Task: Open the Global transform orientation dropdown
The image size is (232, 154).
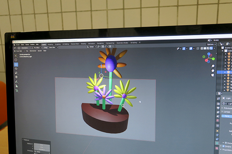Action: tap(91, 47)
